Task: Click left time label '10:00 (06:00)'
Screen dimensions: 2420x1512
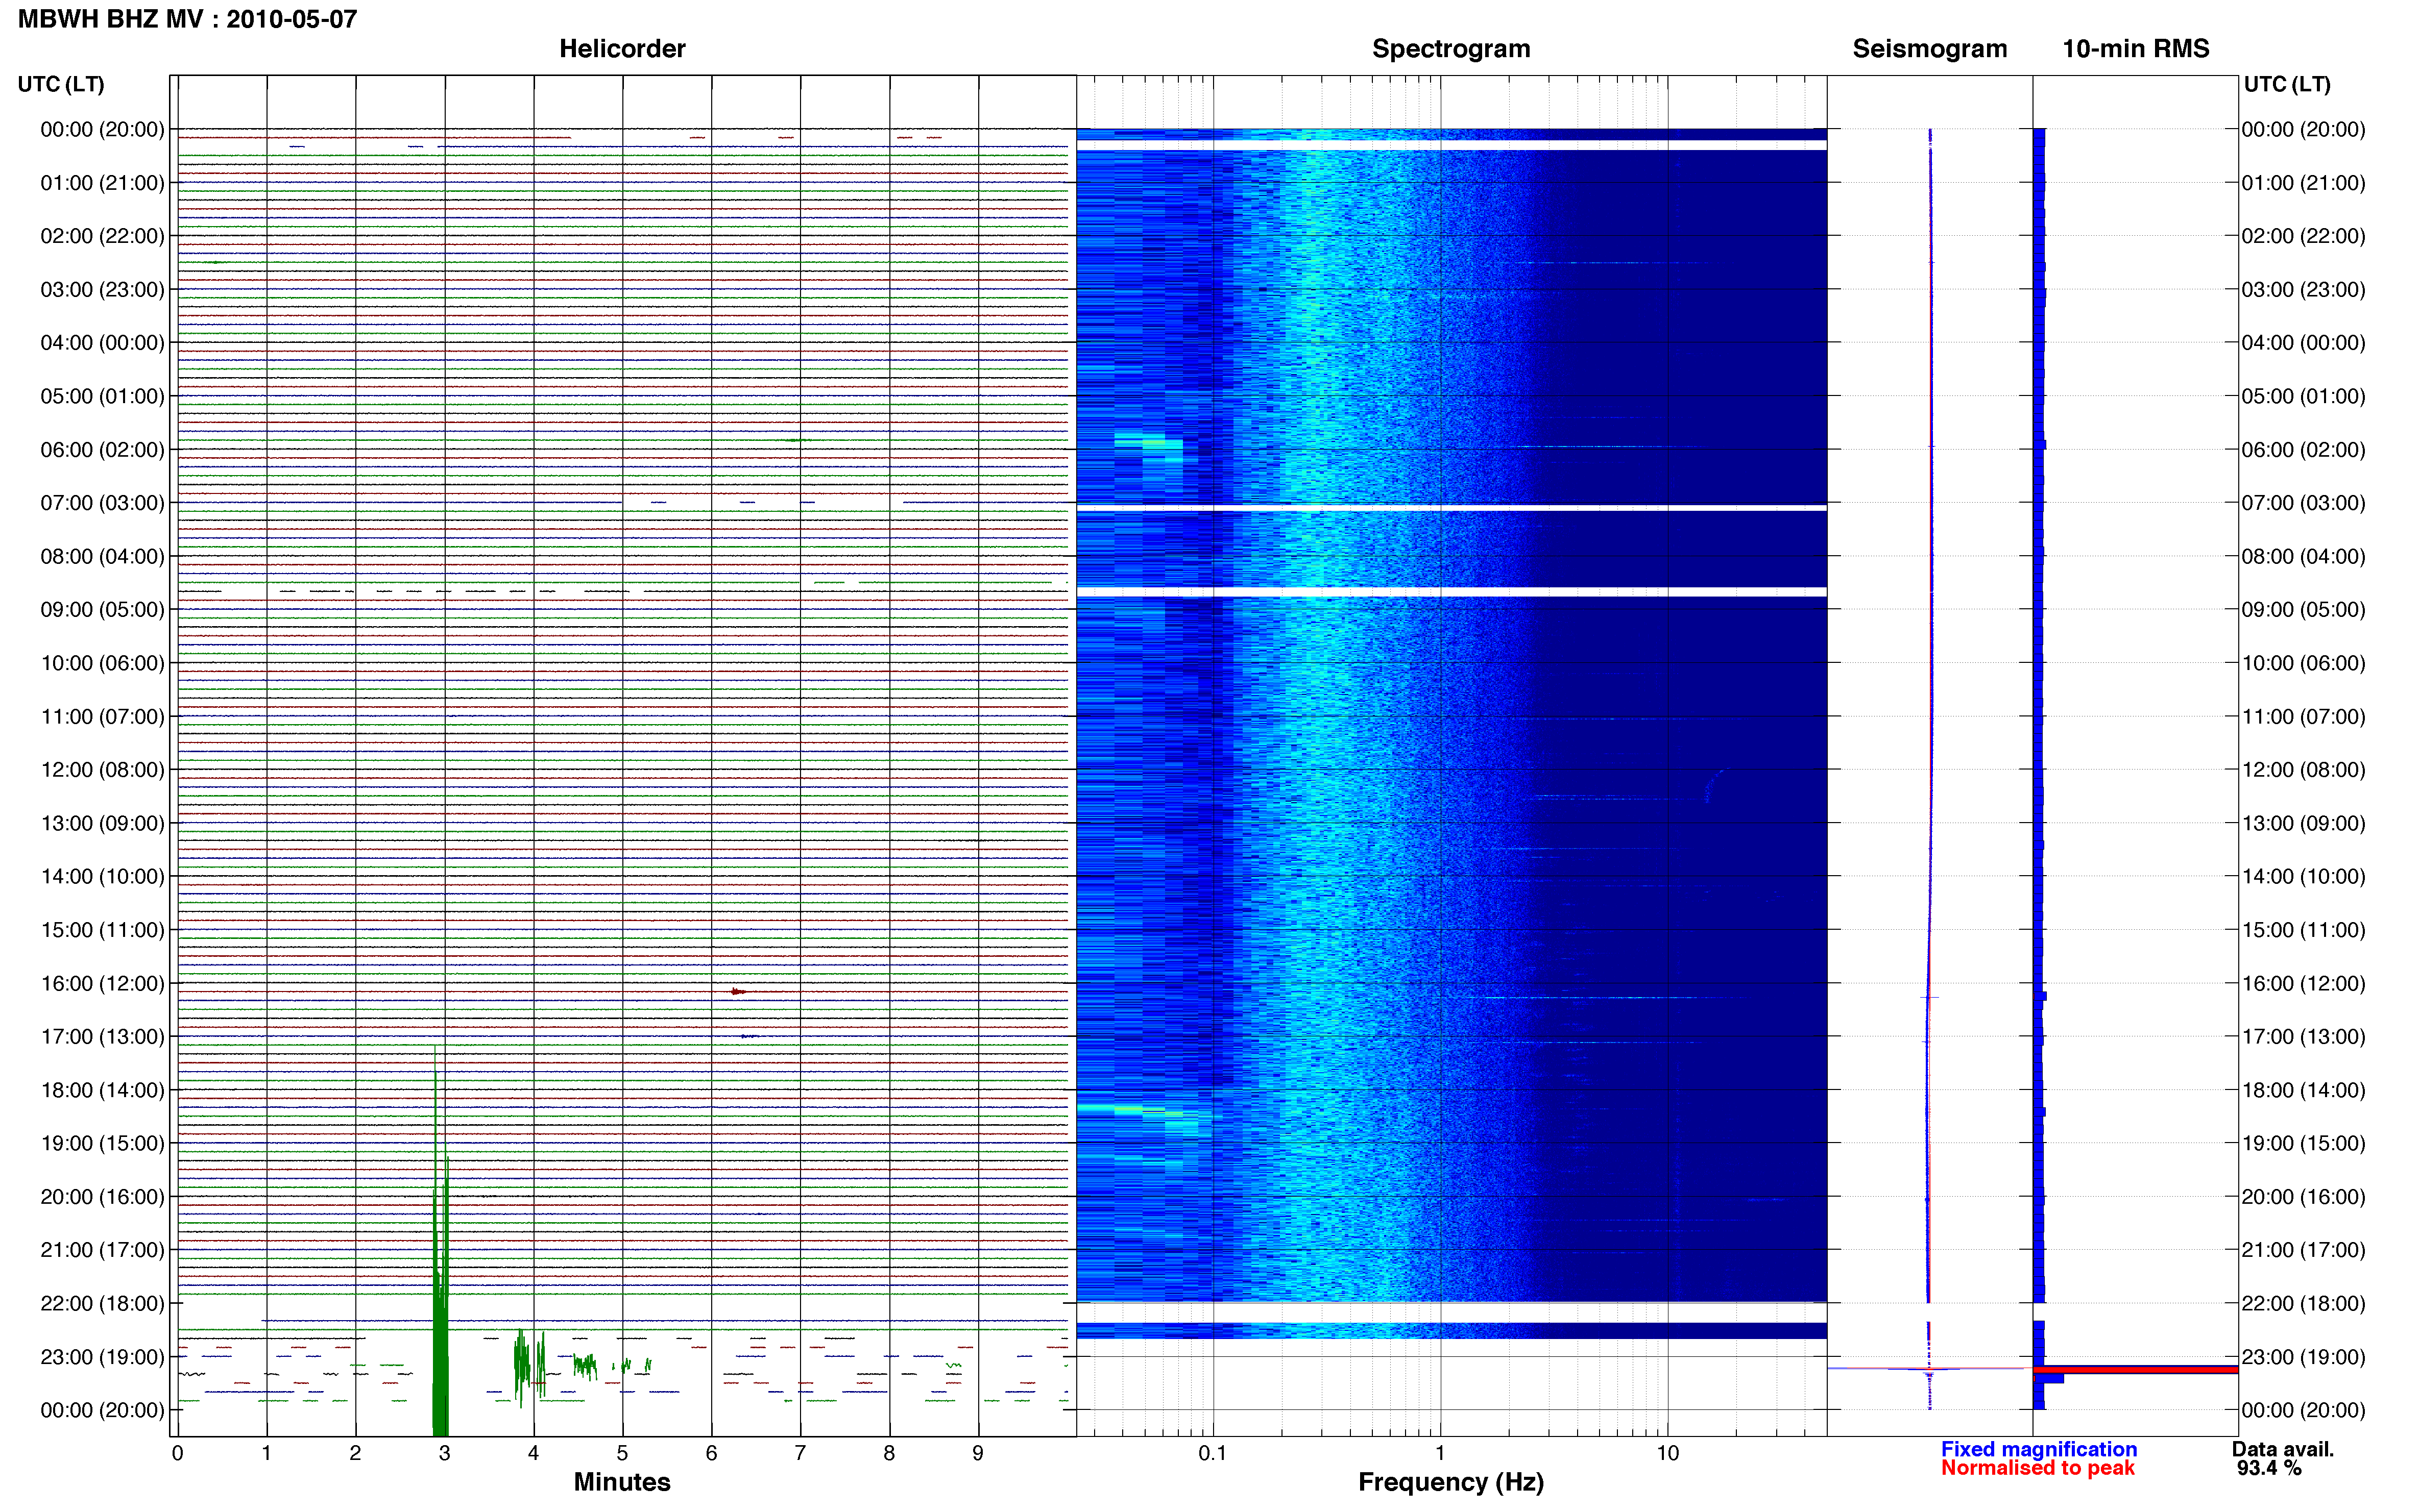Action: [102, 663]
